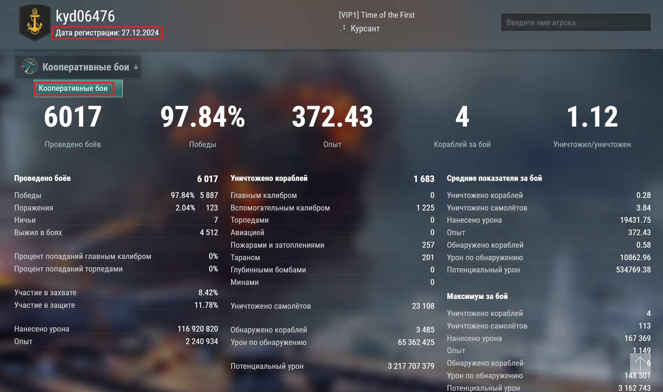Click average Урон по обнаружению 10862.96
Image resolution: width=663 pixels, height=392 pixels.
tap(635, 257)
